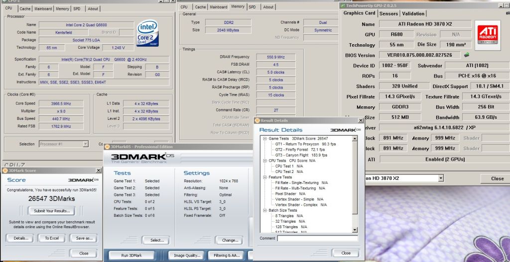Screen dimensions: 510x262
Task: Open Mainboard tab in CPU-Z memory window
Action: tap(219, 7)
